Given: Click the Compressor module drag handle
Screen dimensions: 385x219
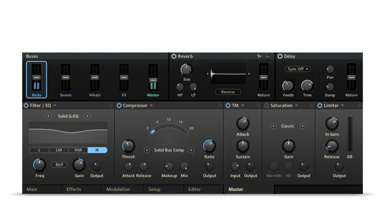Looking at the screenshot, I should point(220,105).
